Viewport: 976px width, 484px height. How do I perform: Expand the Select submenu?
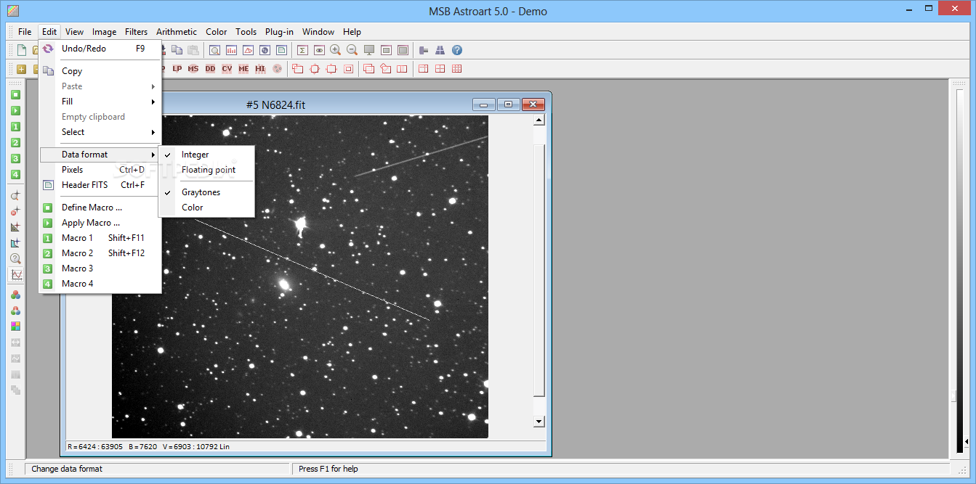100,132
